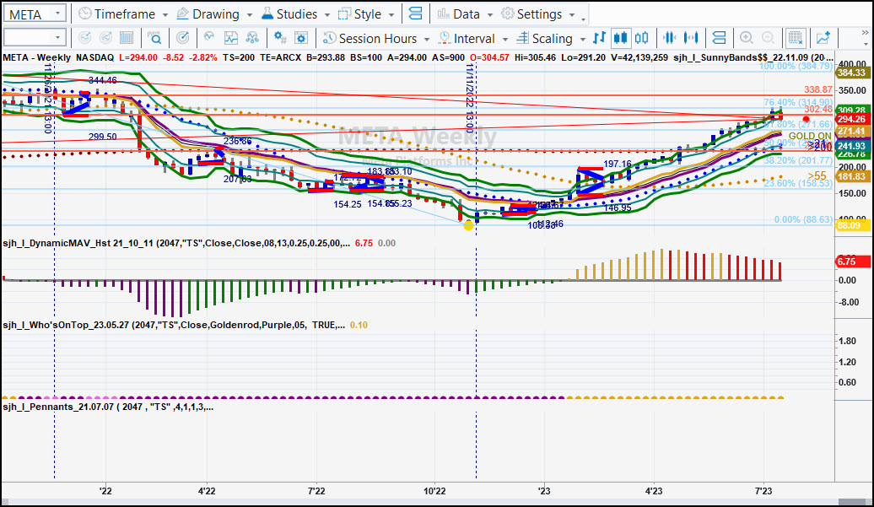Zoom out with the magnifier minus icon
This screenshot has height=507, width=874.
[768, 38]
